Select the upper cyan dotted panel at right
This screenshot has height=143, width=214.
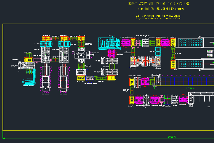click(190, 43)
